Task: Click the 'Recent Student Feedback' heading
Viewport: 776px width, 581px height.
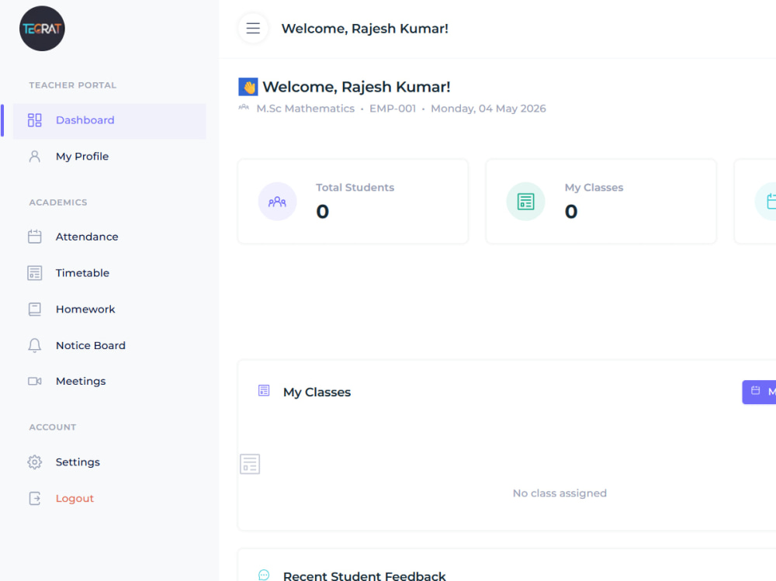Action: coord(364,576)
